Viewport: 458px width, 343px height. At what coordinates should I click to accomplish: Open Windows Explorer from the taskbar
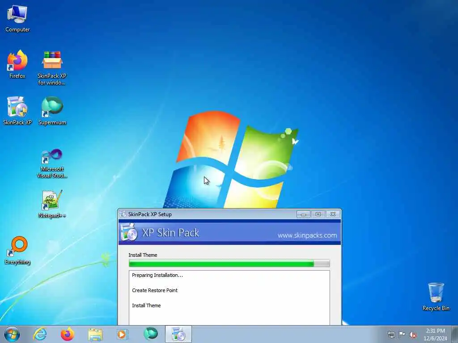click(95, 335)
